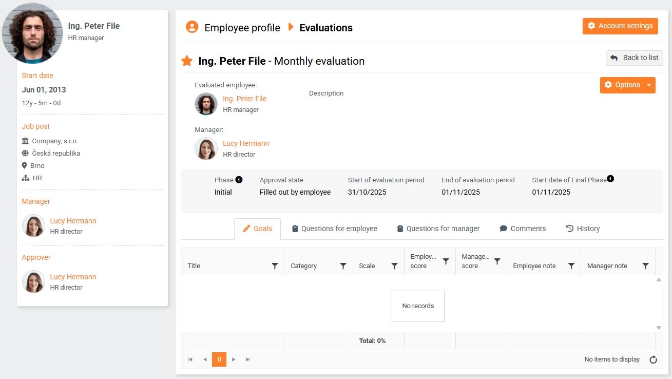Image resolution: width=672 pixels, height=379 pixels.
Task: Go to the last grid page
Action: (248, 359)
